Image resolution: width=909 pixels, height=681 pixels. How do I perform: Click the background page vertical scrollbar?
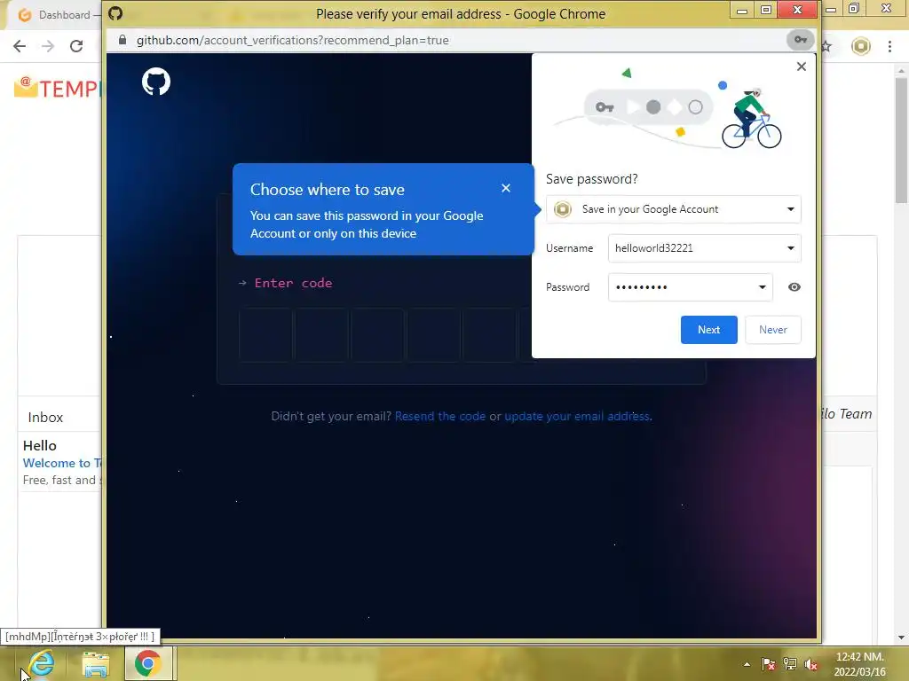901,140
